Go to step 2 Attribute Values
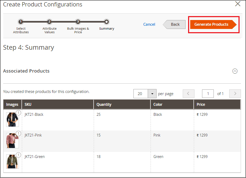This screenshot has width=246, height=178. pos(49,22)
